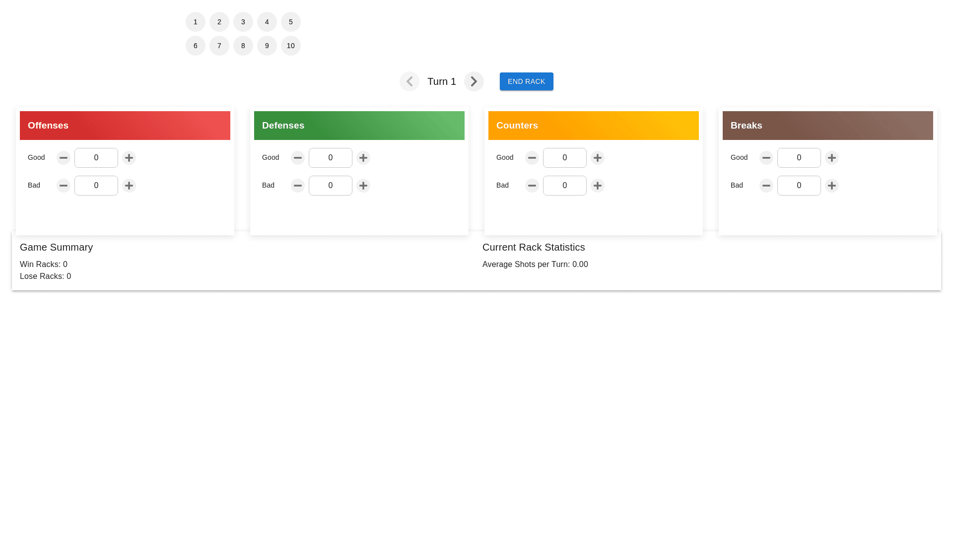Click the Breaks Bad value field
This screenshot has width=953, height=536.
tap(799, 186)
